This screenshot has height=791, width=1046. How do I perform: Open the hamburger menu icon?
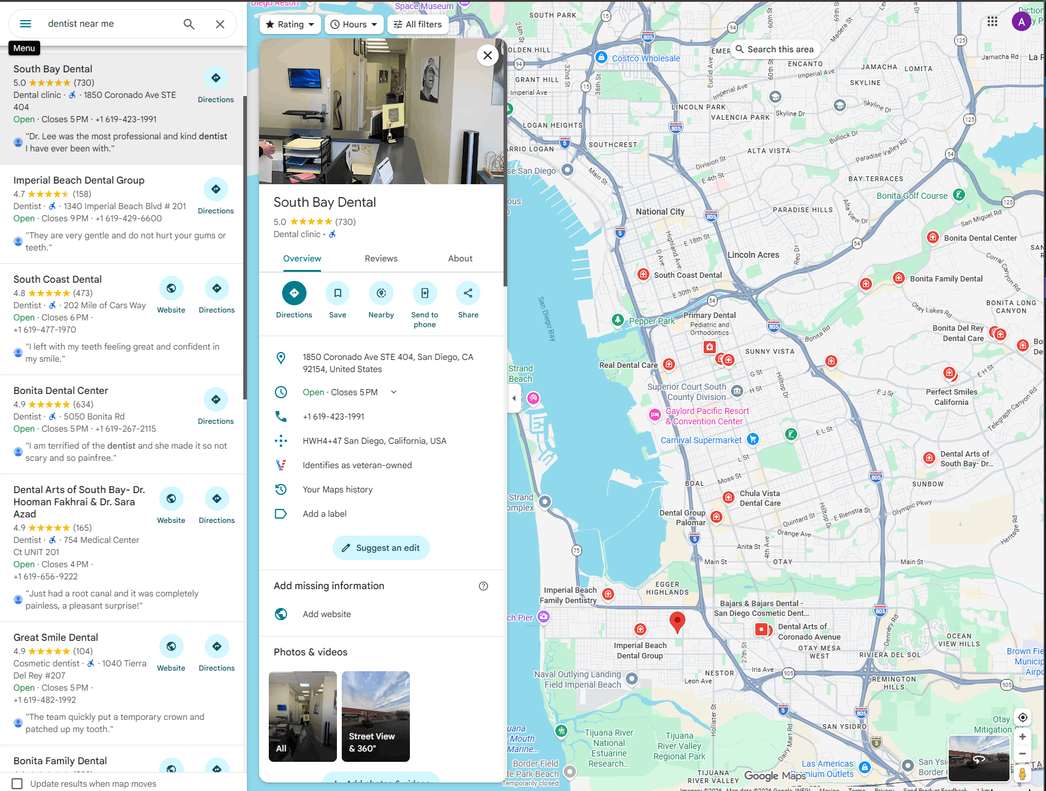[x=26, y=24]
